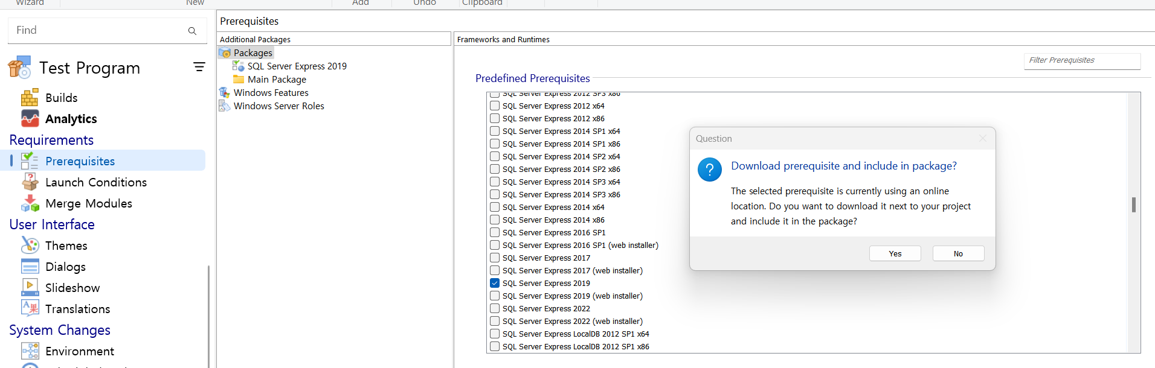1155x368 pixels.
Task: Click Yes in the Question dialog
Action: pyautogui.click(x=895, y=253)
